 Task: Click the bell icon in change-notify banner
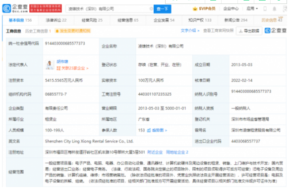coord(57,31)
